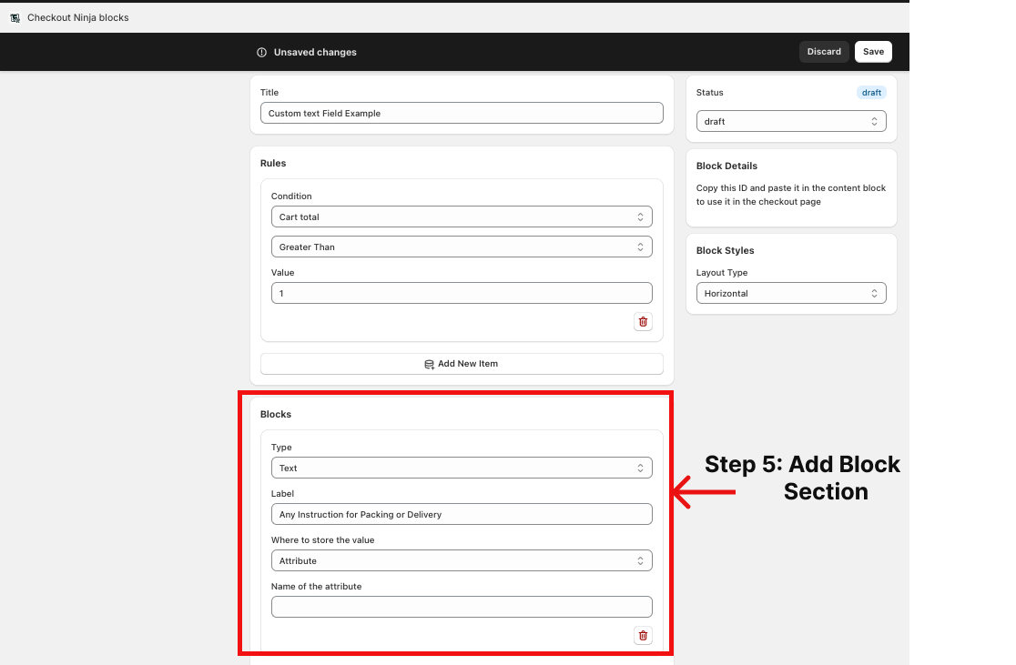The width and height of the screenshot is (1016, 665).
Task: Click the Block Details heading
Action: tap(726, 166)
